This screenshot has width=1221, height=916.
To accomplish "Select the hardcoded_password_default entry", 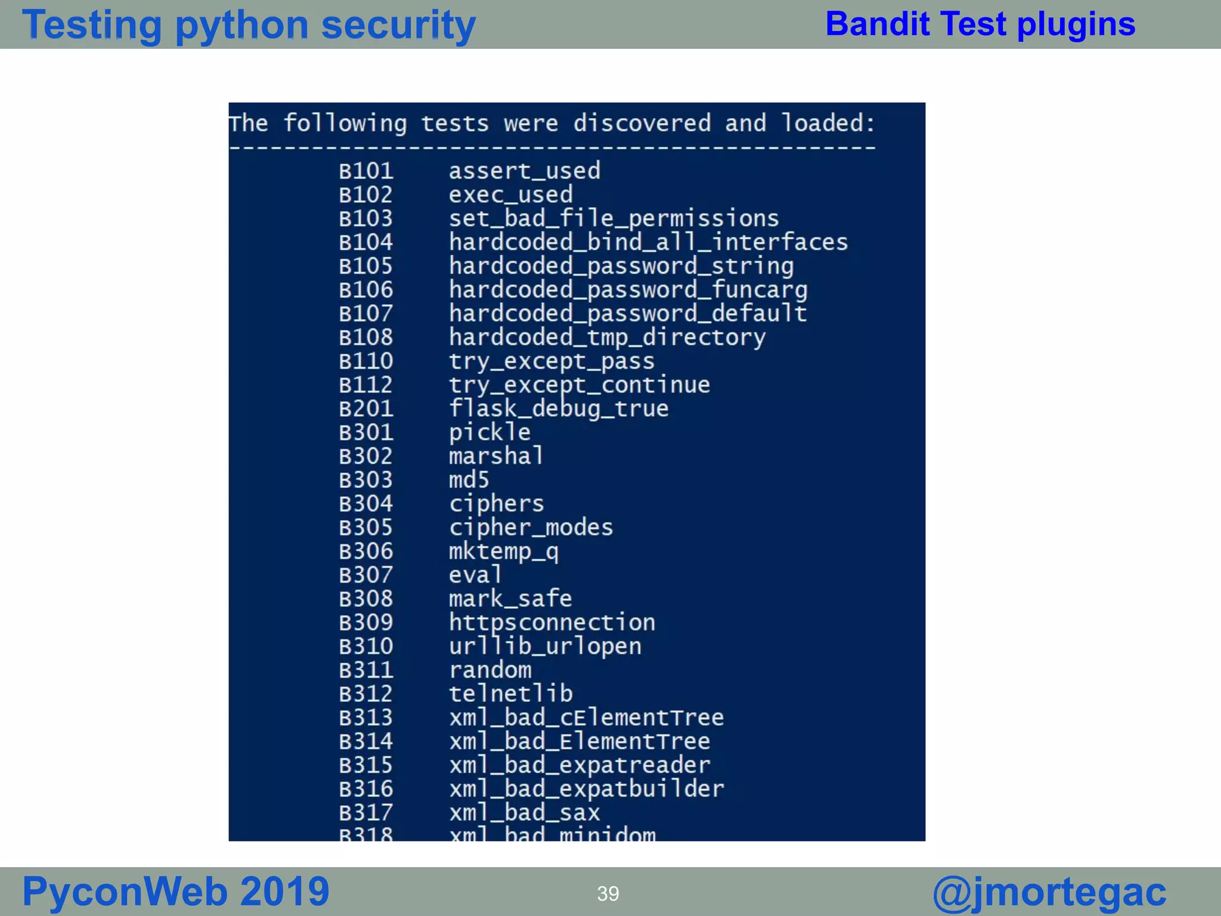I will click(x=628, y=314).
